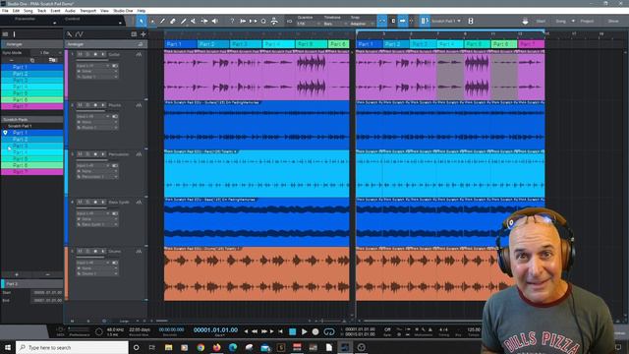Viewport: 629px width, 354px height.
Task: Open Firefox from the taskbar
Action: coord(216,347)
